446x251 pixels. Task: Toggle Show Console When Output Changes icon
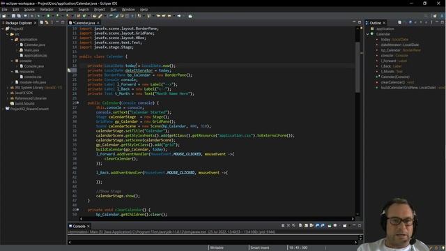(317, 226)
